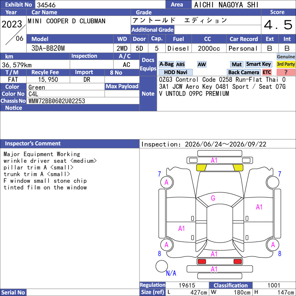Click the 2WD drive value
The width and height of the screenshot is (296, 296).
click(x=122, y=48)
